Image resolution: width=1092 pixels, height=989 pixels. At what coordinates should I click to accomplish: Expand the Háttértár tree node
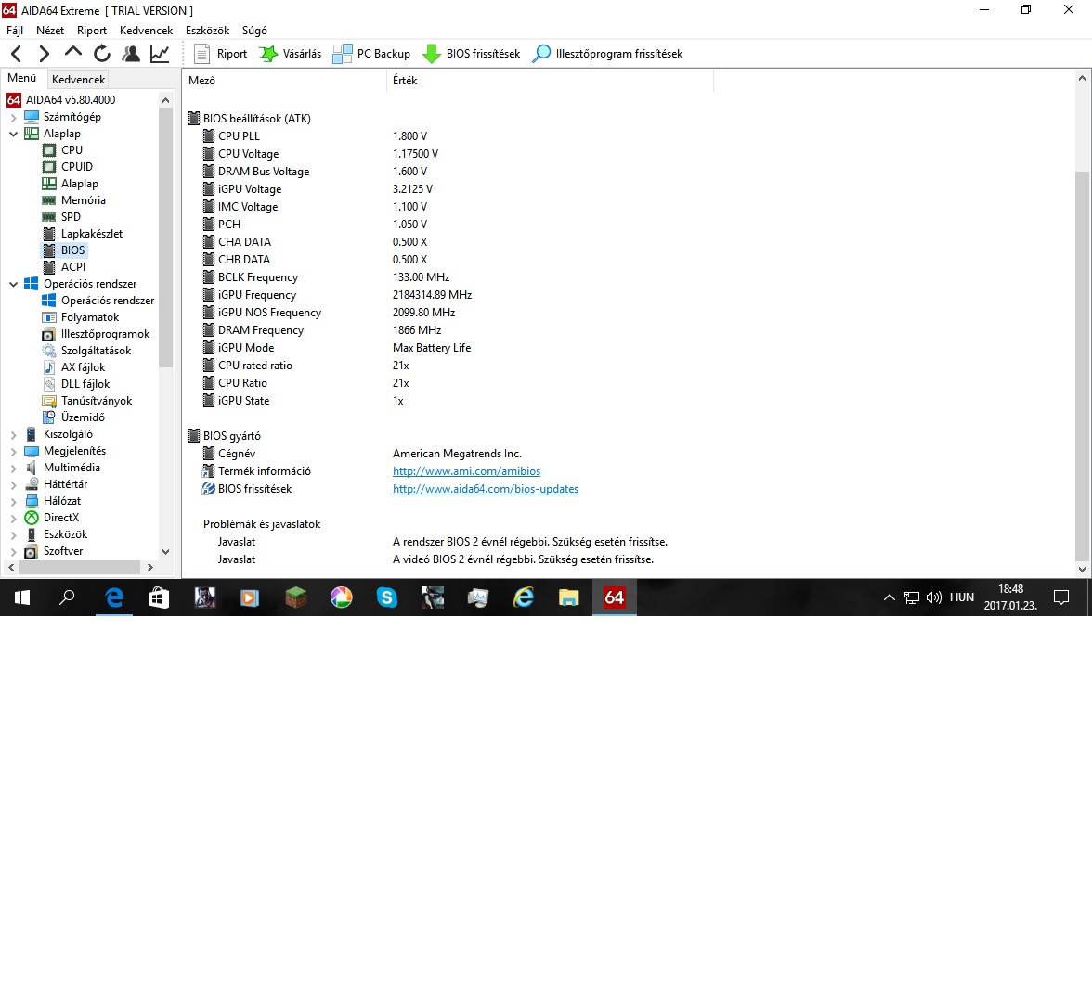[13, 484]
